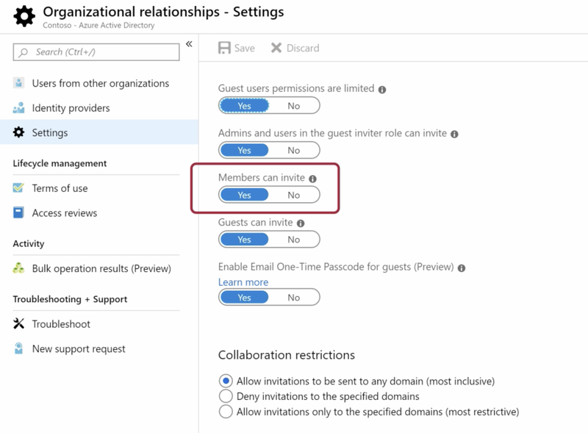
Task: Click the Troubleshoot tools icon
Action: tap(18, 323)
